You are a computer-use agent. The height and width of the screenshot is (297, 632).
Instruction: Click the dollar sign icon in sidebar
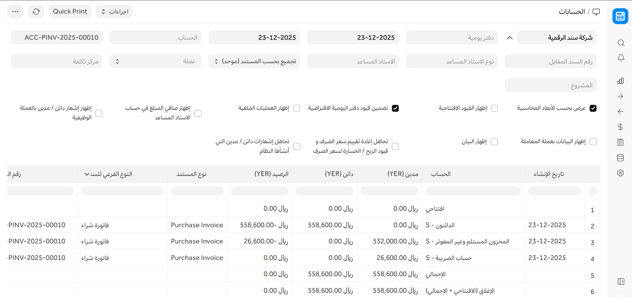click(x=620, y=127)
